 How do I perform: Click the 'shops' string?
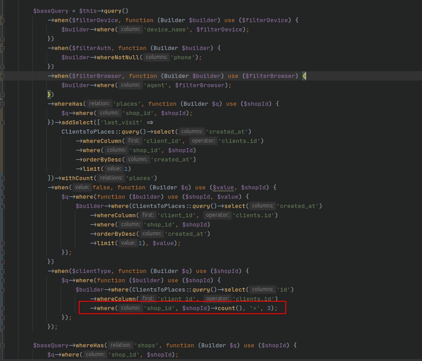point(146,346)
